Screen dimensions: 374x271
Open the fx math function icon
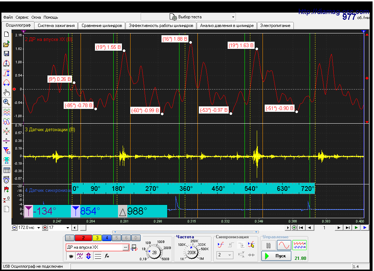(107, 256)
